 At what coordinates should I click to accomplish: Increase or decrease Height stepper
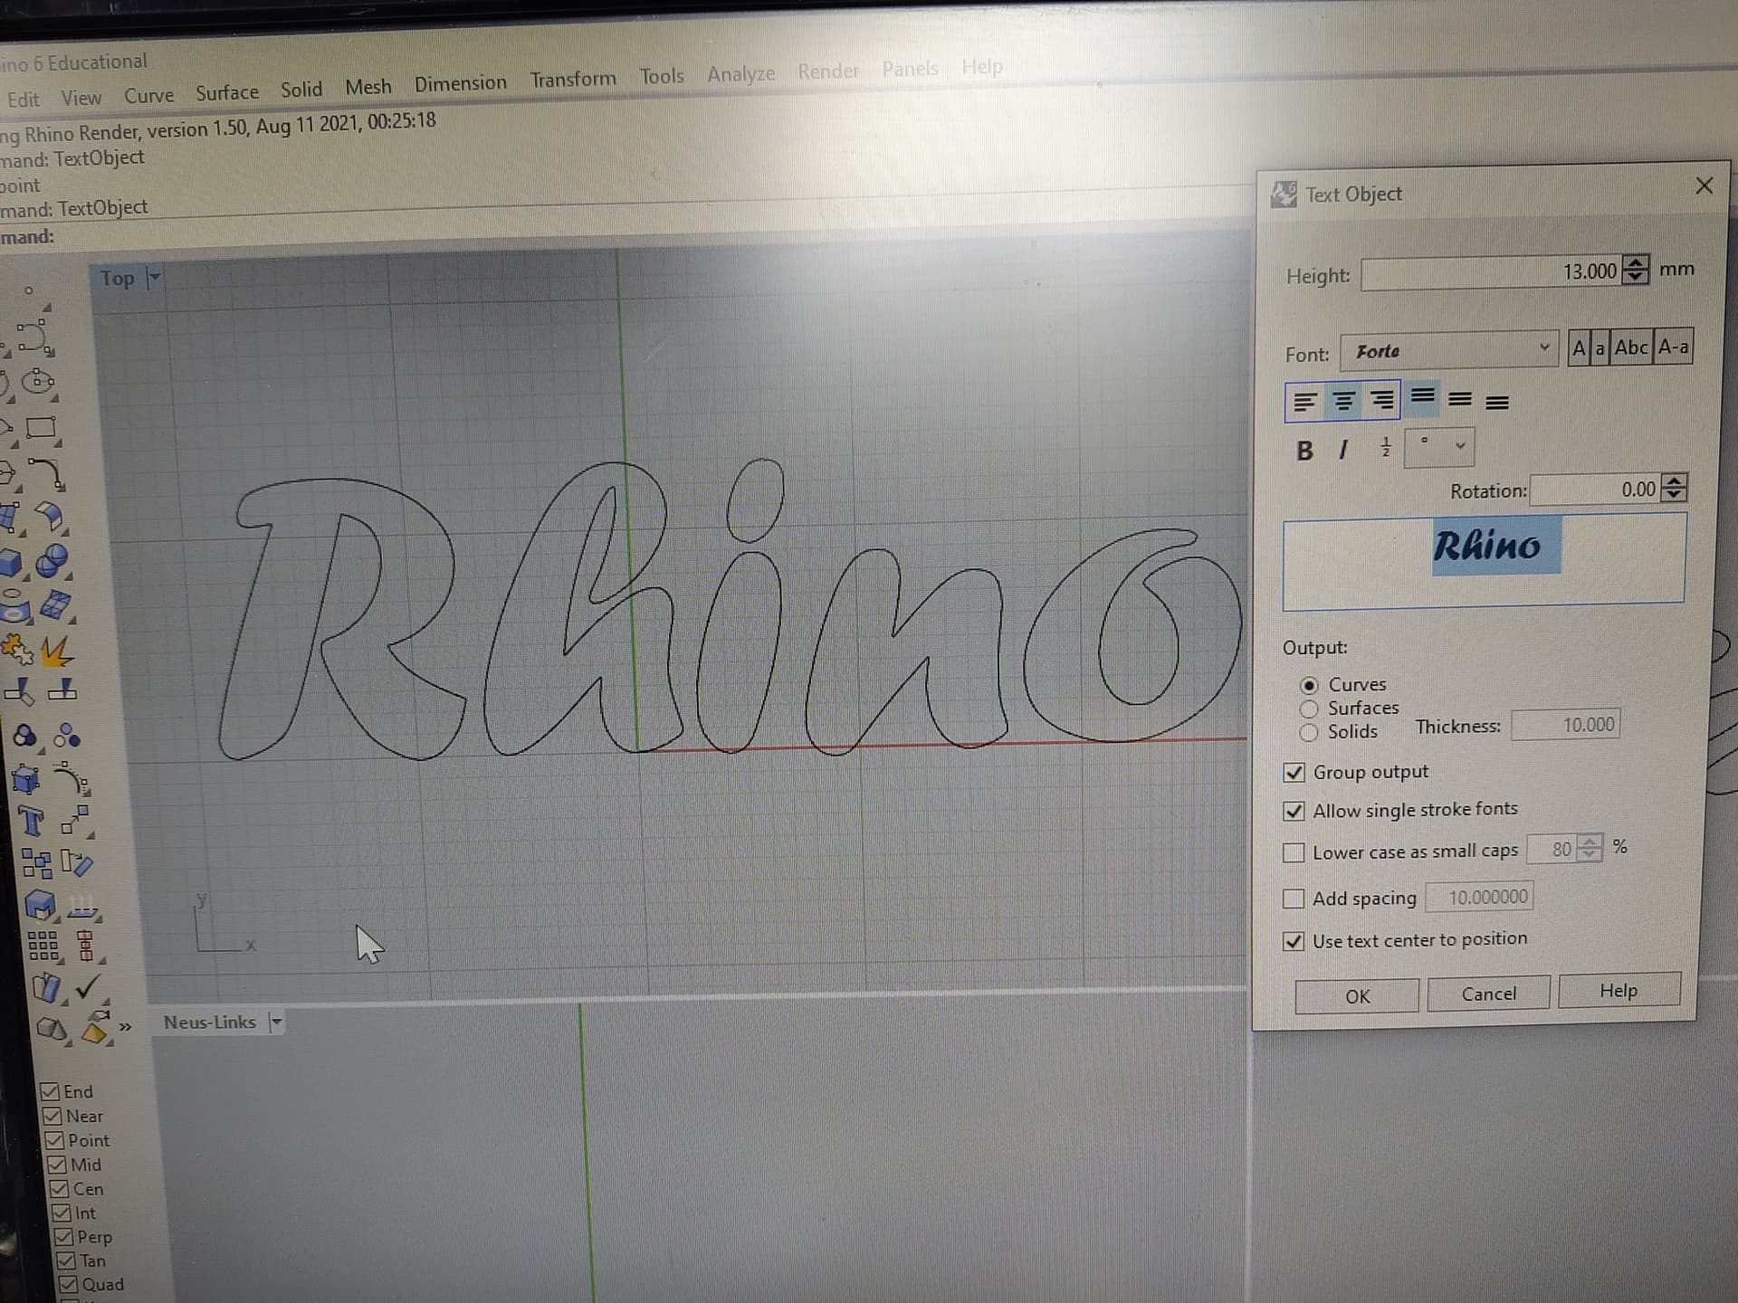point(1636,270)
